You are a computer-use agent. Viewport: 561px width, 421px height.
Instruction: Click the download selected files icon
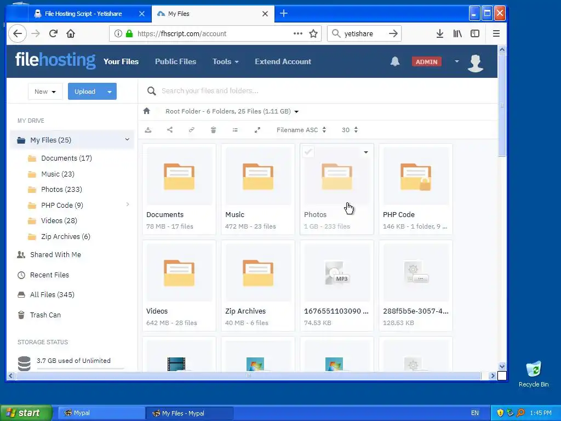[x=148, y=130]
